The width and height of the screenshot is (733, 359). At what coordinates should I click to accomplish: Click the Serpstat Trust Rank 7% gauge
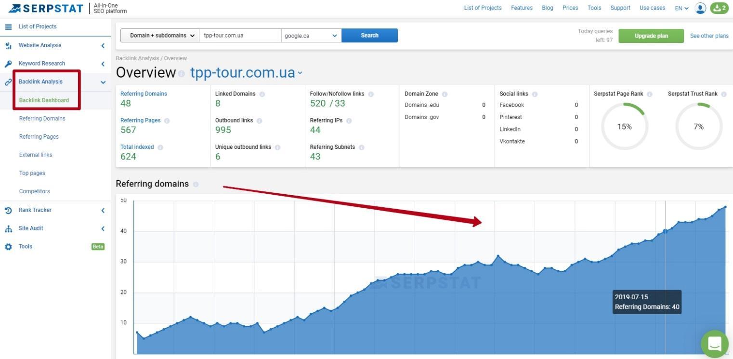click(x=698, y=127)
